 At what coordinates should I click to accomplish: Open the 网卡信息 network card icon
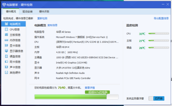point(7,61)
